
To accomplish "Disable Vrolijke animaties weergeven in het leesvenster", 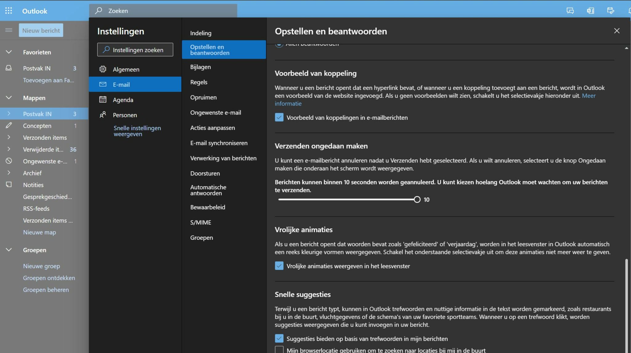I will (x=279, y=266).
